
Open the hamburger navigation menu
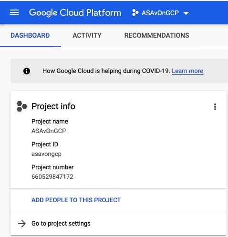pyautogui.click(x=14, y=12)
